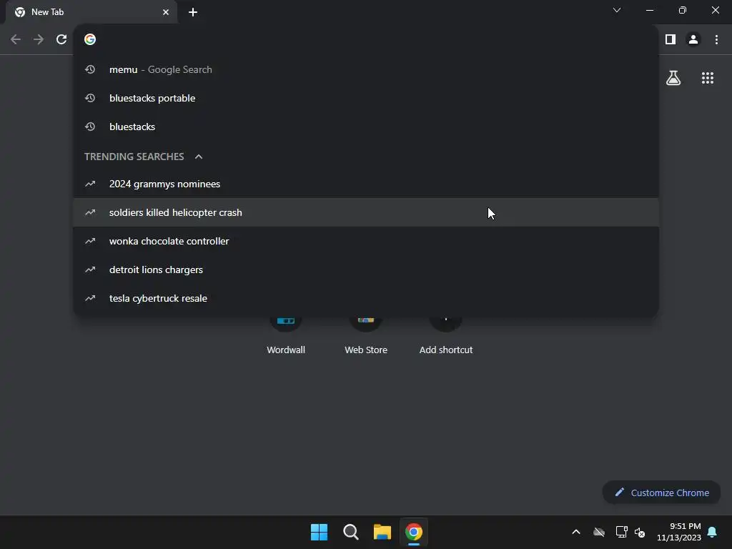Open the network tray icon
Screen dimensions: 732x549
[621, 532]
